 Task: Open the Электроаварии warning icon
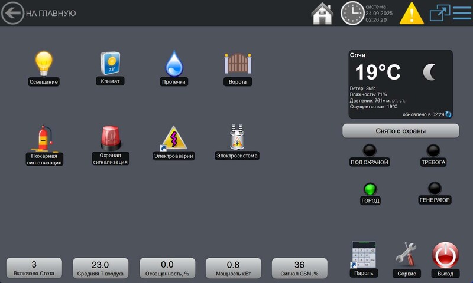tap(174, 137)
